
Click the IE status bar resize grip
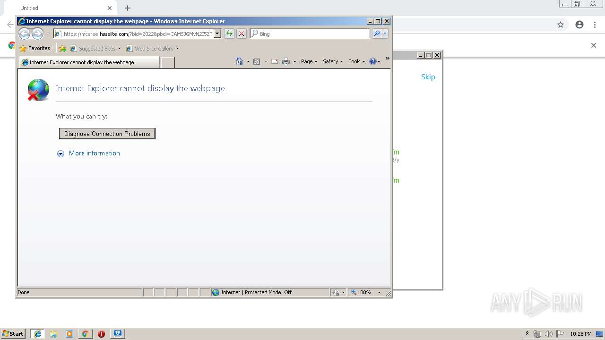tap(389, 293)
